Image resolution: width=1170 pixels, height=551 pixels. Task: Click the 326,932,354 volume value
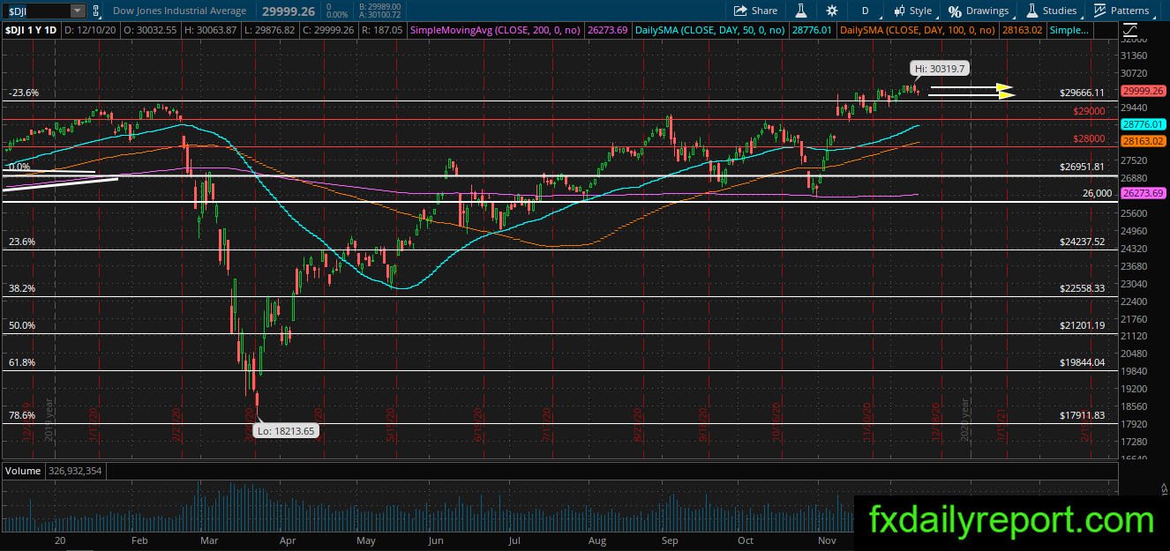pyautogui.click(x=74, y=471)
